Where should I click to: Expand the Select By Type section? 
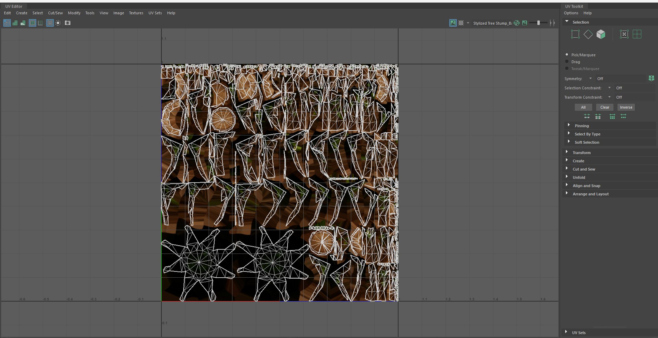569,133
